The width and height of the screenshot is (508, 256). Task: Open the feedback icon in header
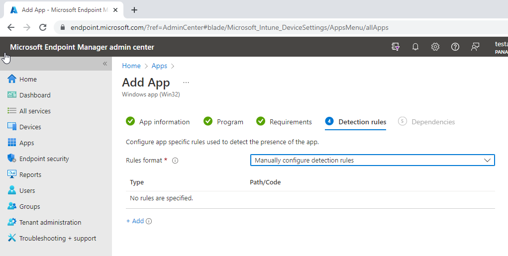tap(475, 47)
